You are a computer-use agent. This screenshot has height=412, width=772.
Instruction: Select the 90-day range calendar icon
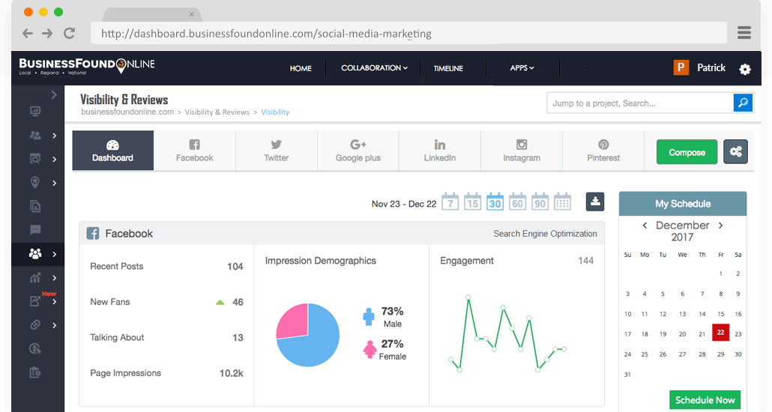540,202
